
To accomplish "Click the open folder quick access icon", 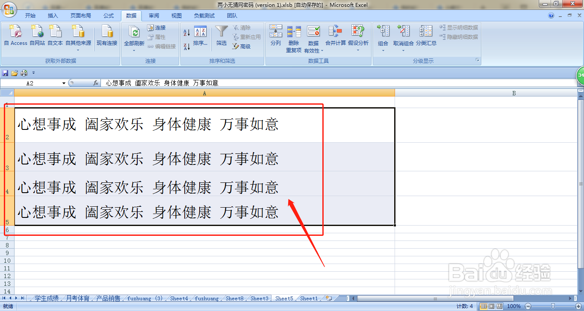I will tap(15, 73).
